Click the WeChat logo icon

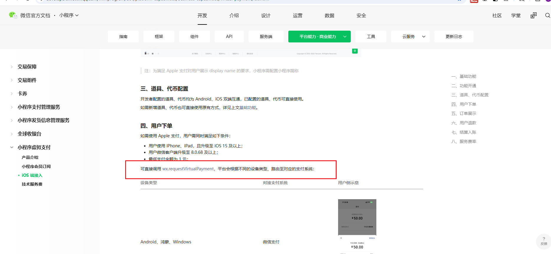coord(13,15)
